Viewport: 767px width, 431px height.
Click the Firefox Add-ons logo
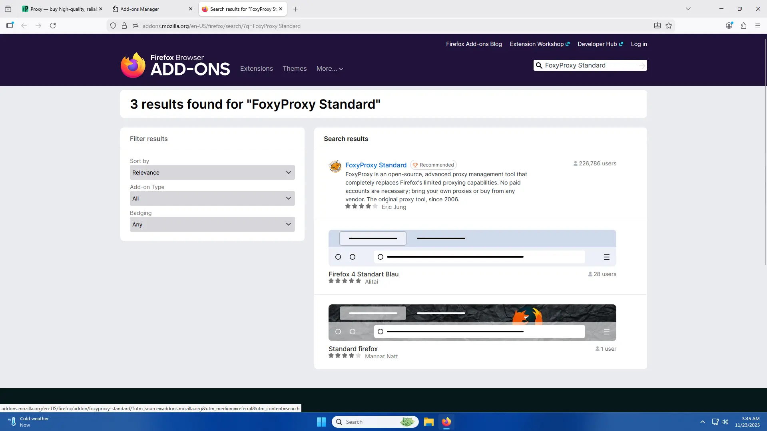175,65
